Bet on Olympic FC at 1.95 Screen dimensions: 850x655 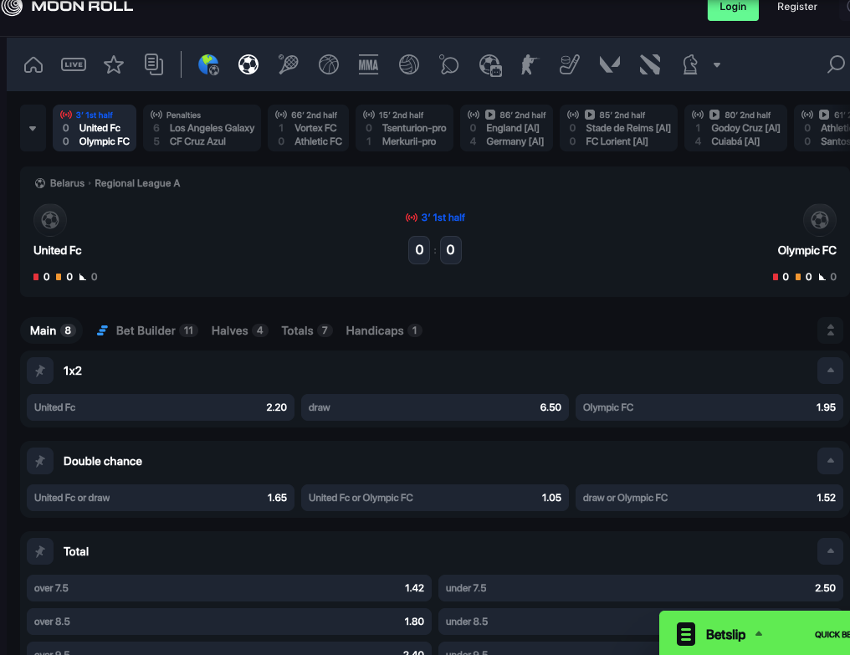click(x=709, y=407)
